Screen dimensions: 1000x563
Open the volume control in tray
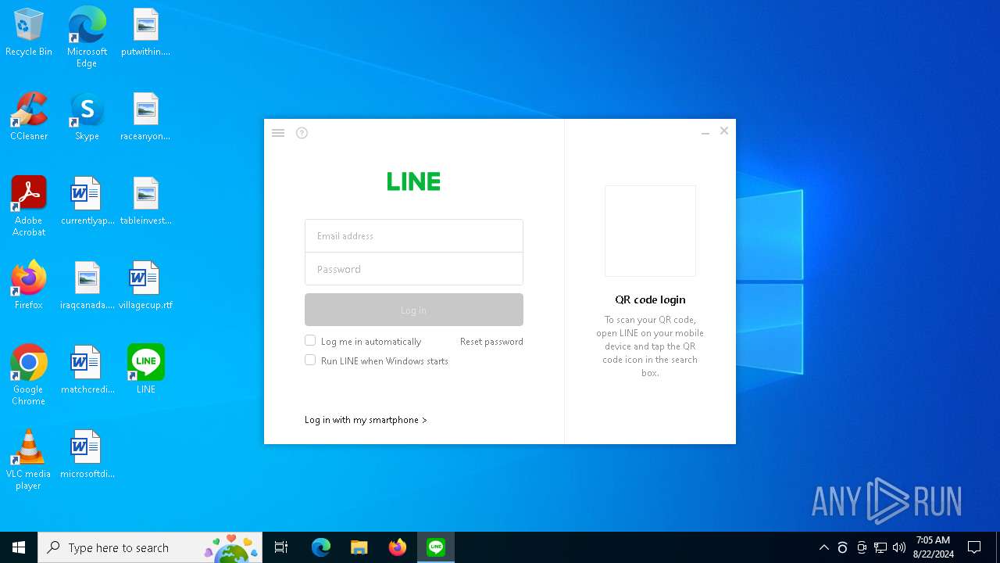(899, 547)
